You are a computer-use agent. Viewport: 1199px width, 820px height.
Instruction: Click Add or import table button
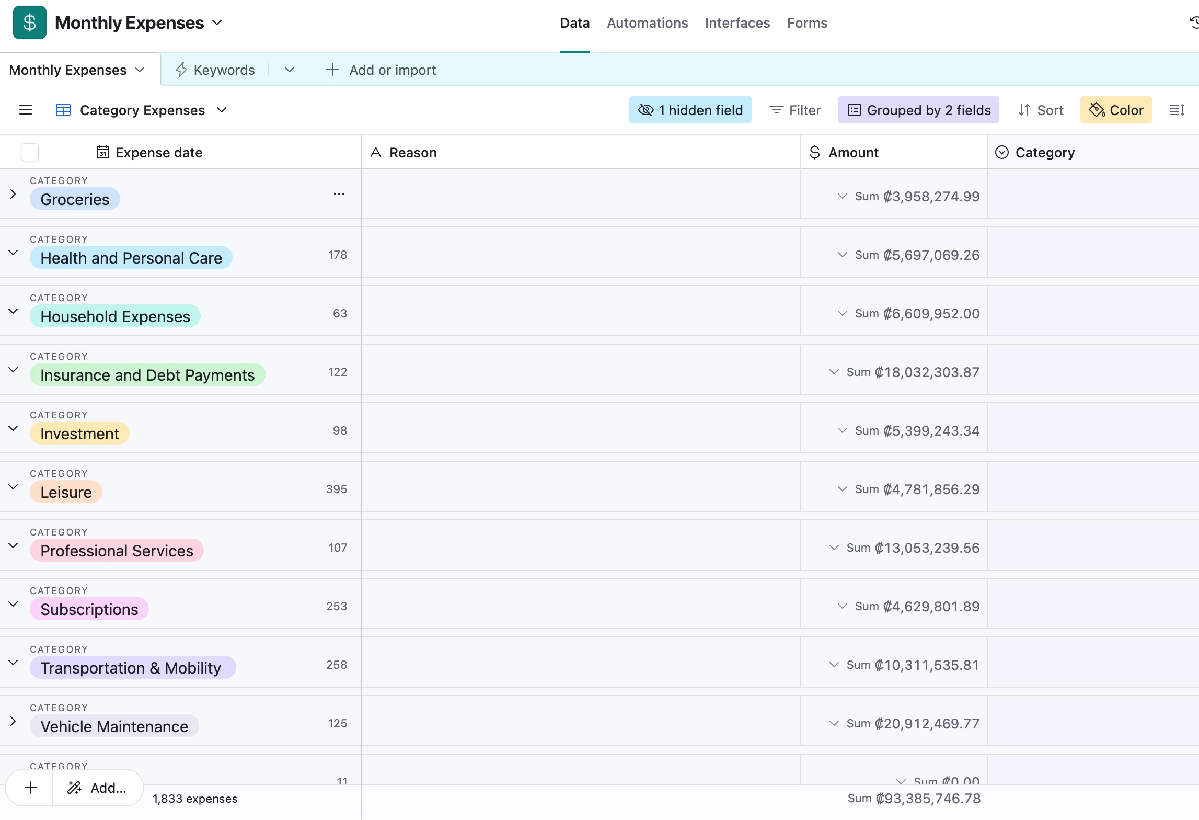click(x=381, y=70)
